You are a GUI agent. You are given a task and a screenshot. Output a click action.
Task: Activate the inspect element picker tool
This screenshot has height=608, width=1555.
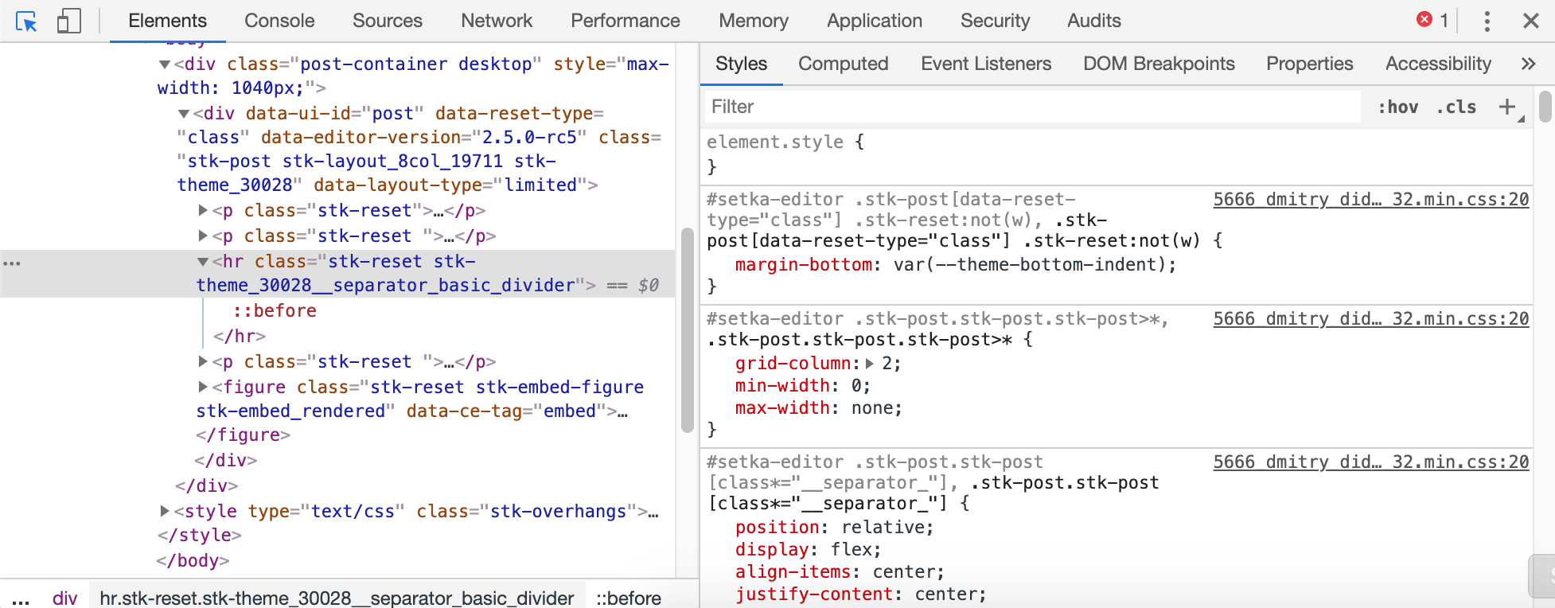tap(26, 21)
